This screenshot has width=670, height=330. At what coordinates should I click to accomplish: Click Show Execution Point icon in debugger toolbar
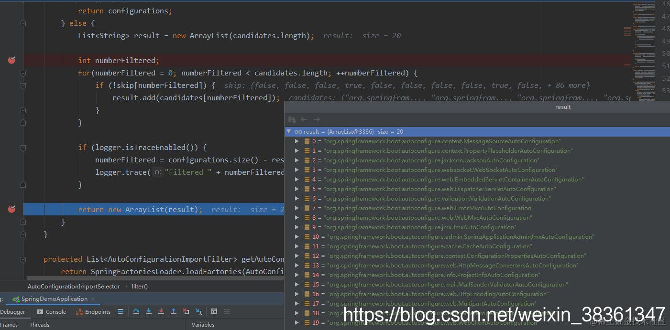pos(121,311)
